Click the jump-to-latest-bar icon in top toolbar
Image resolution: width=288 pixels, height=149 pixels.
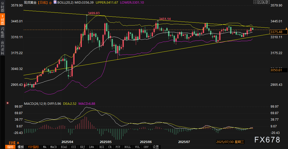click(x=268, y=2)
